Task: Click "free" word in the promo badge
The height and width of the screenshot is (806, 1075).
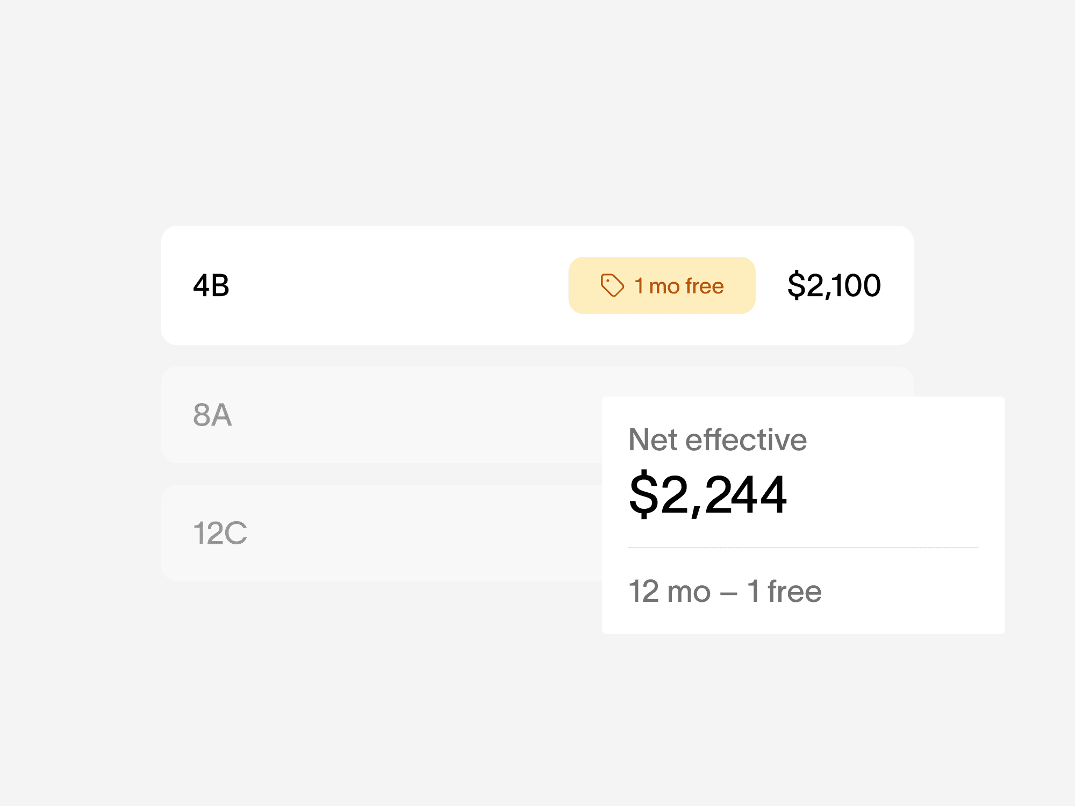Action: pos(705,285)
